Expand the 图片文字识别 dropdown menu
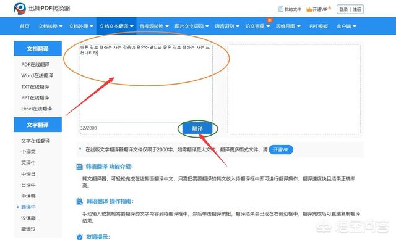 [192, 26]
